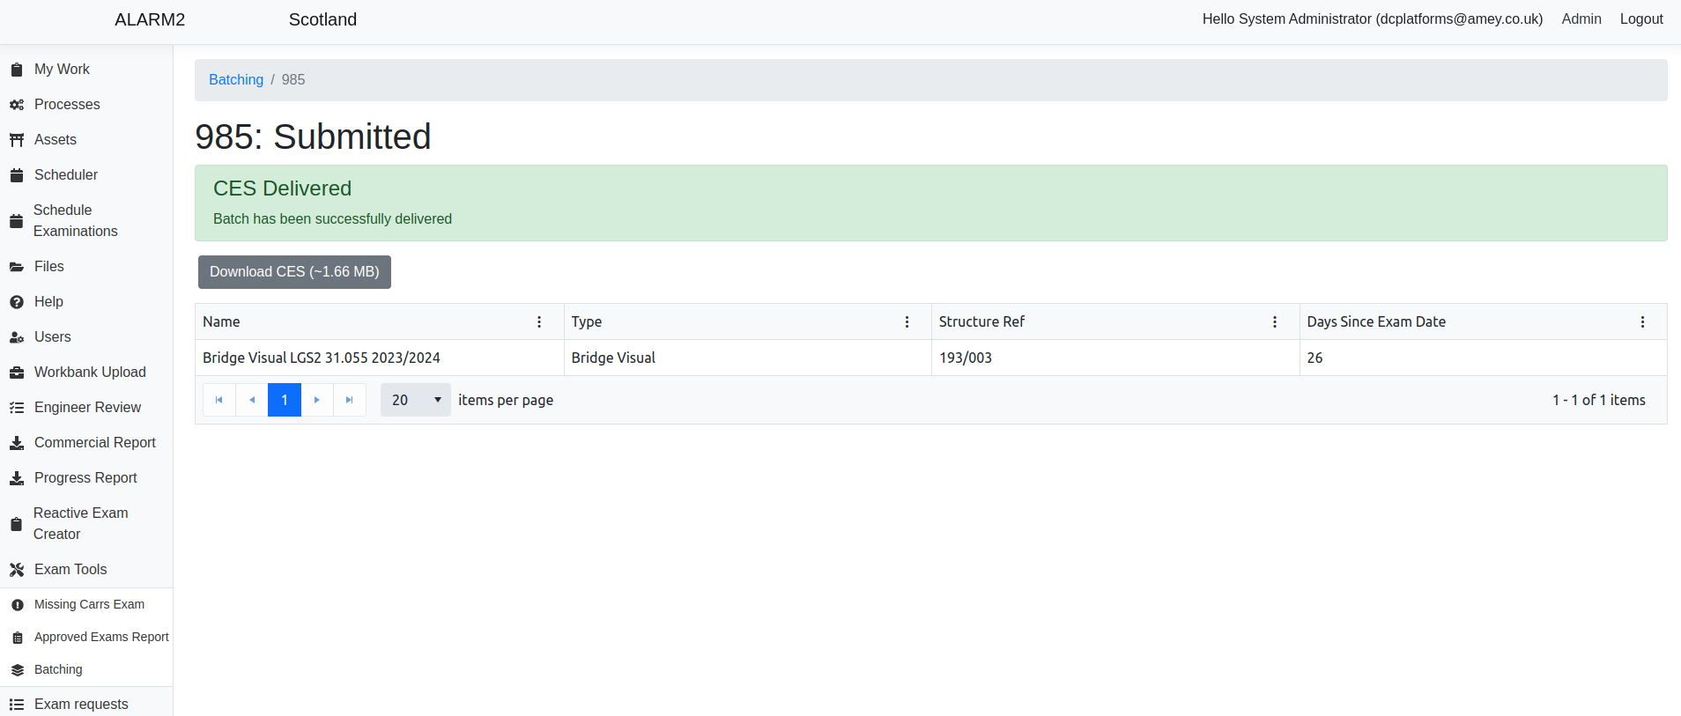Open Approved Exams Report submenu item

101,637
